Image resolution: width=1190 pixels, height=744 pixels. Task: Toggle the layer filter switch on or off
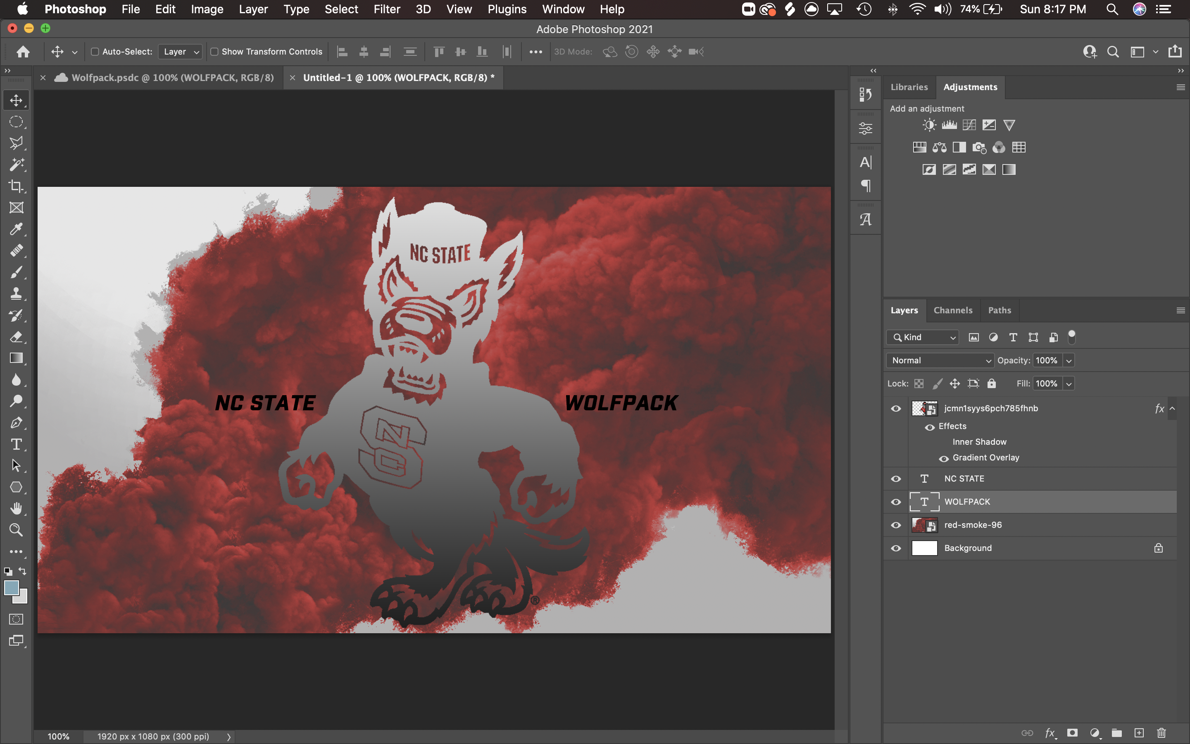1071,337
